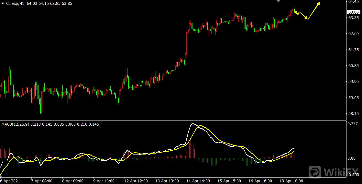Click the 19 Apr 18:00 time label
The width and height of the screenshot is (362, 184).
coord(291,181)
